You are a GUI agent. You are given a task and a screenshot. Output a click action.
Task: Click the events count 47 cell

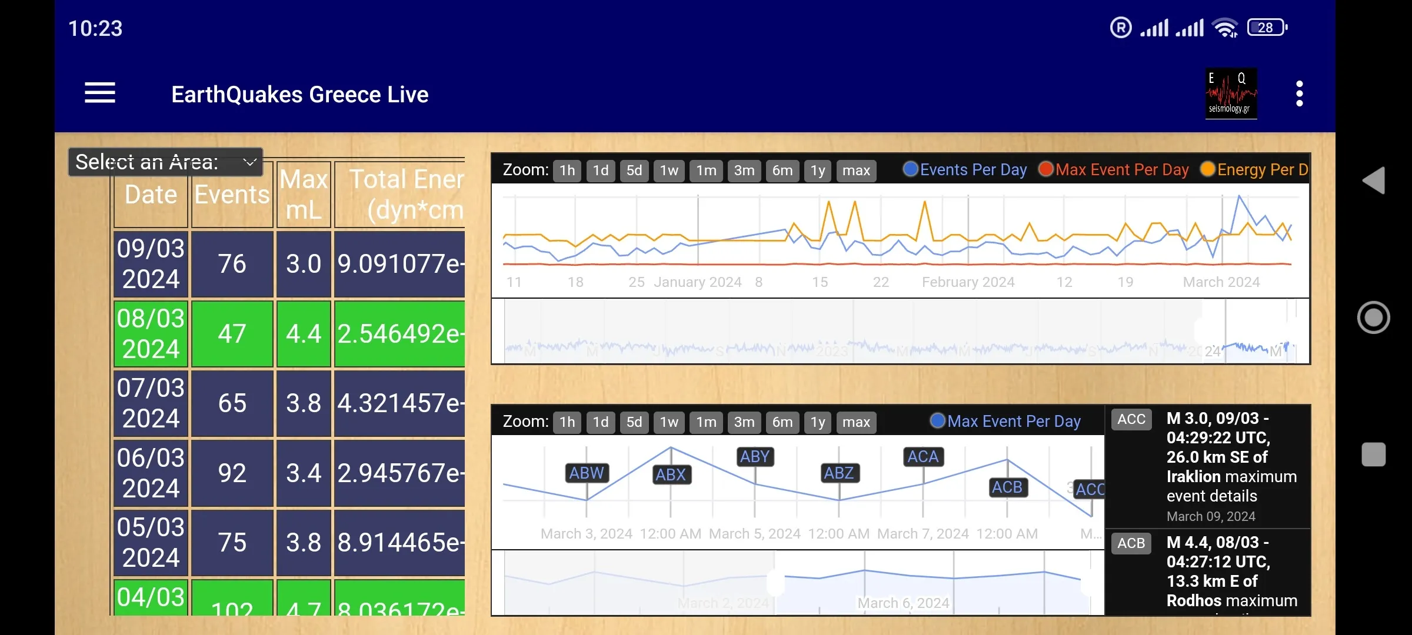(232, 333)
